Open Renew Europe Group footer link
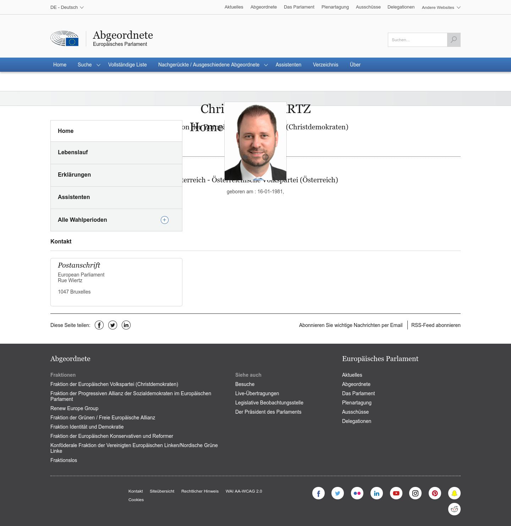 (74, 408)
